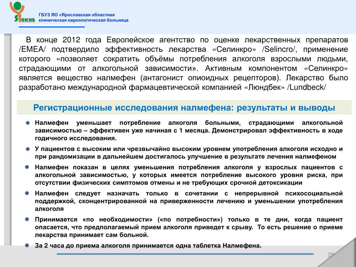Click bullet «Налмефен показан в целях уменьшения»
Image resolution: width=356 pixels, height=267 pixels.
coord(189,167)
